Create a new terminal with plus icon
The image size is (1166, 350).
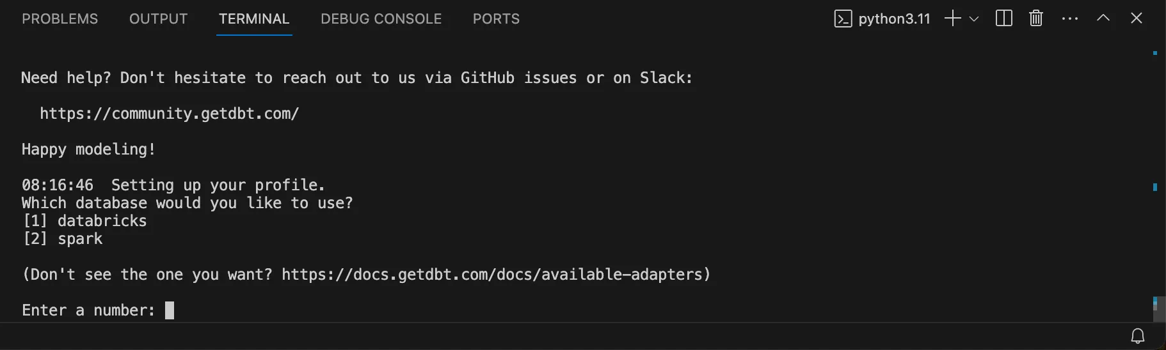952,19
